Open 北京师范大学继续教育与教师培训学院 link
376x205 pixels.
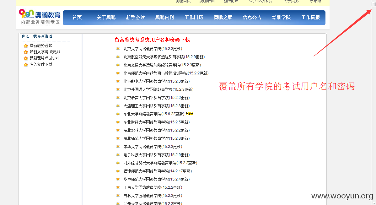pyautogui.click(x=166, y=73)
